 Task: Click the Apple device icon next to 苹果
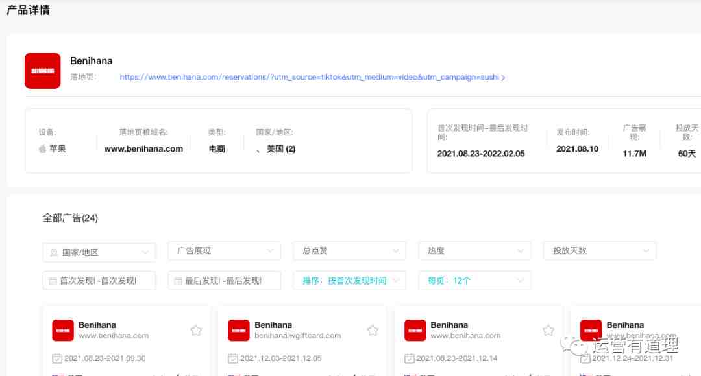tap(42, 148)
